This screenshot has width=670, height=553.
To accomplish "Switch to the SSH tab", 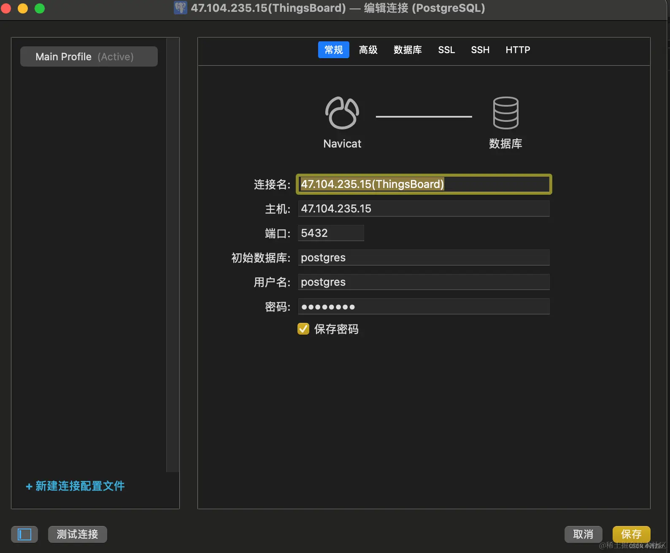I will coord(480,50).
